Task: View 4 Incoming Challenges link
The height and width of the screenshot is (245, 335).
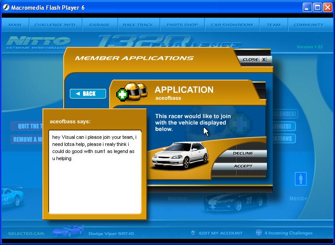Action: click(289, 233)
